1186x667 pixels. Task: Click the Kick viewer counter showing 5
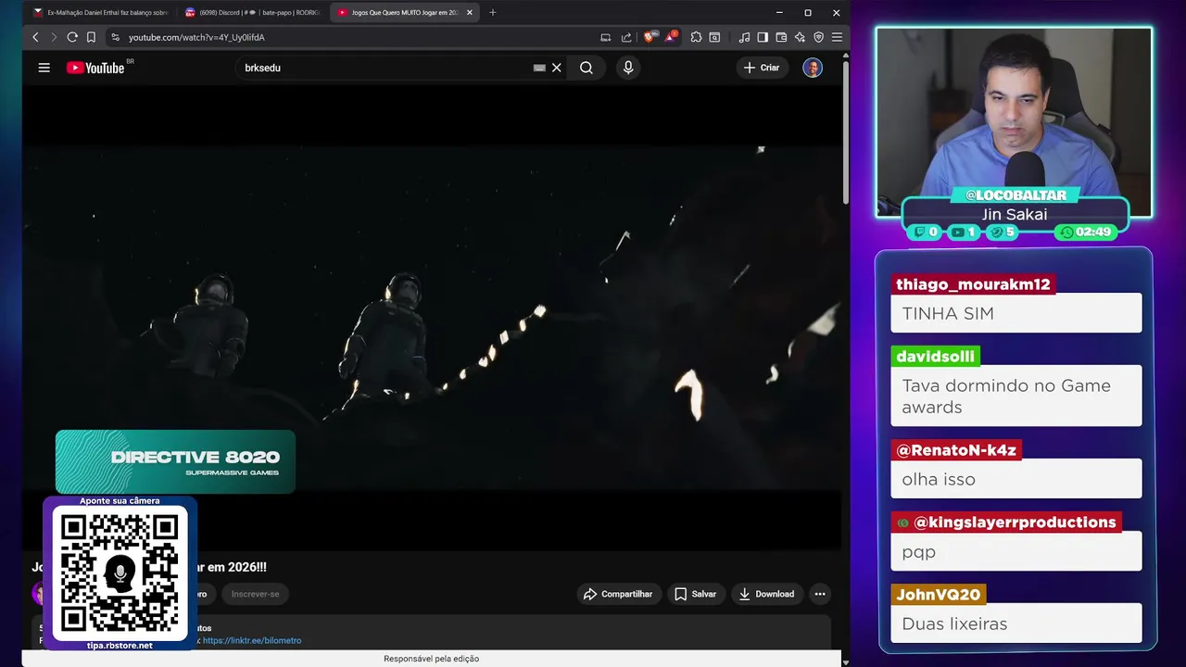(x=1002, y=233)
